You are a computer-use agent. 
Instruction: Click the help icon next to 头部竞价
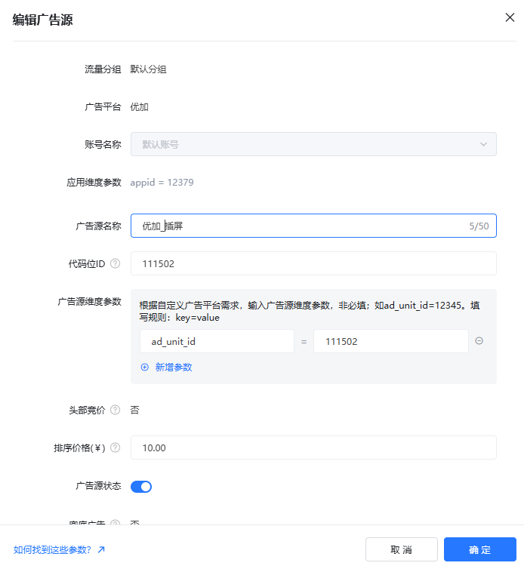pyautogui.click(x=115, y=410)
